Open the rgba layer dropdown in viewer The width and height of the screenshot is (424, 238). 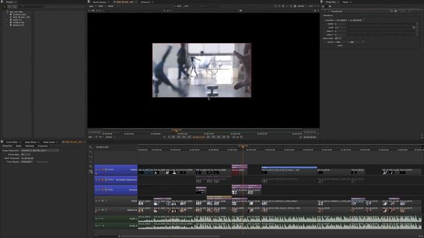click(x=92, y=6)
